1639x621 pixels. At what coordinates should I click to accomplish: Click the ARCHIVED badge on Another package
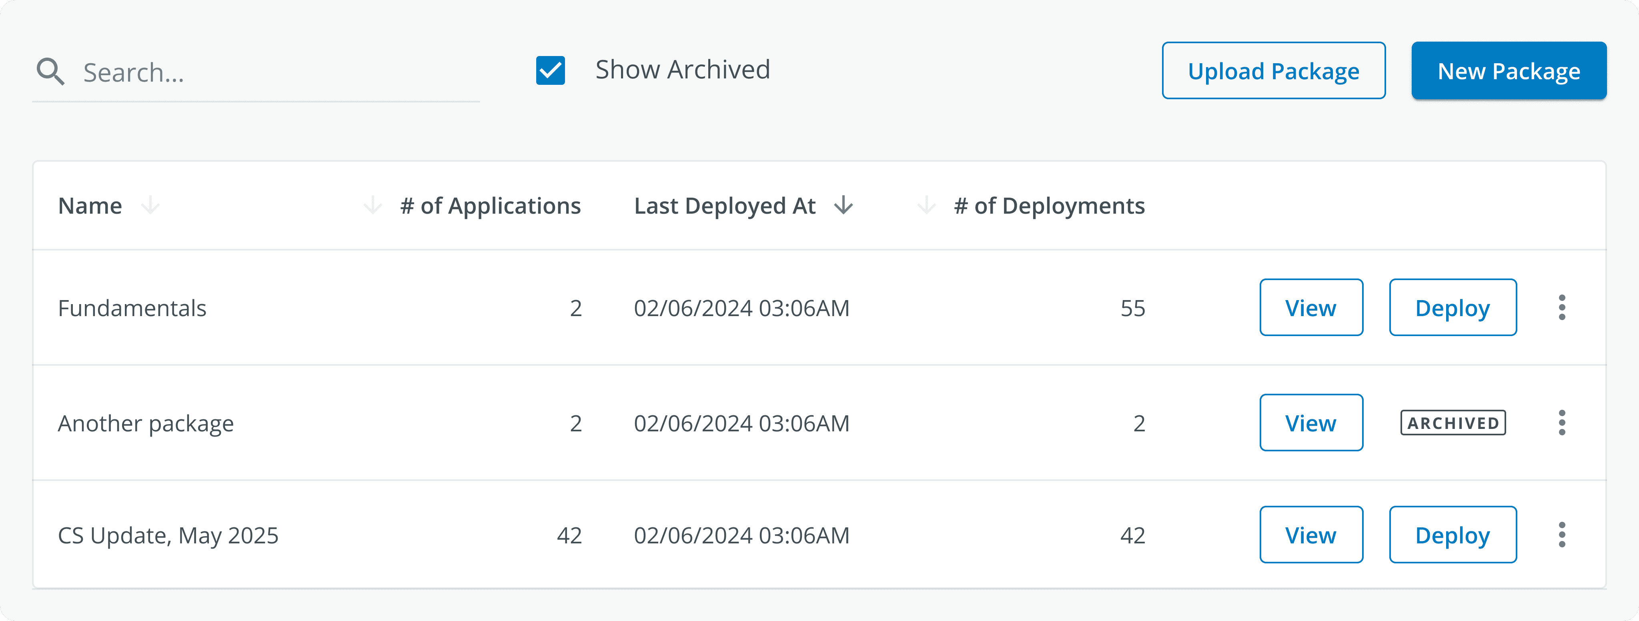[x=1453, y=423]
